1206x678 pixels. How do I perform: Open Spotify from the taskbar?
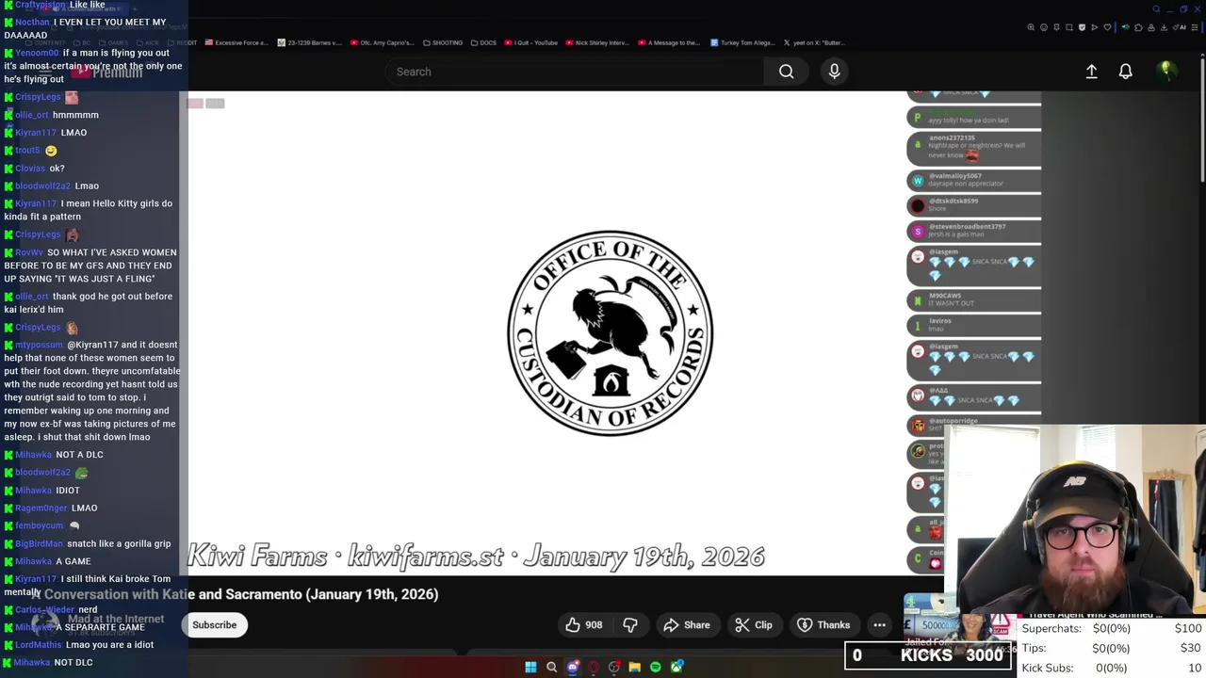click(x=656, y=668)
